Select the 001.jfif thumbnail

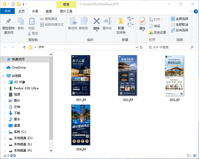point(81,75)
